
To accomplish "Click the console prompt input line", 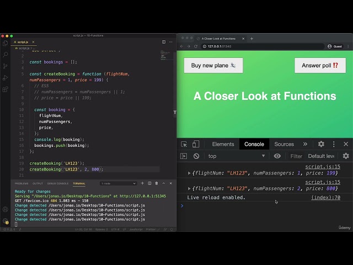I will 265,206.
